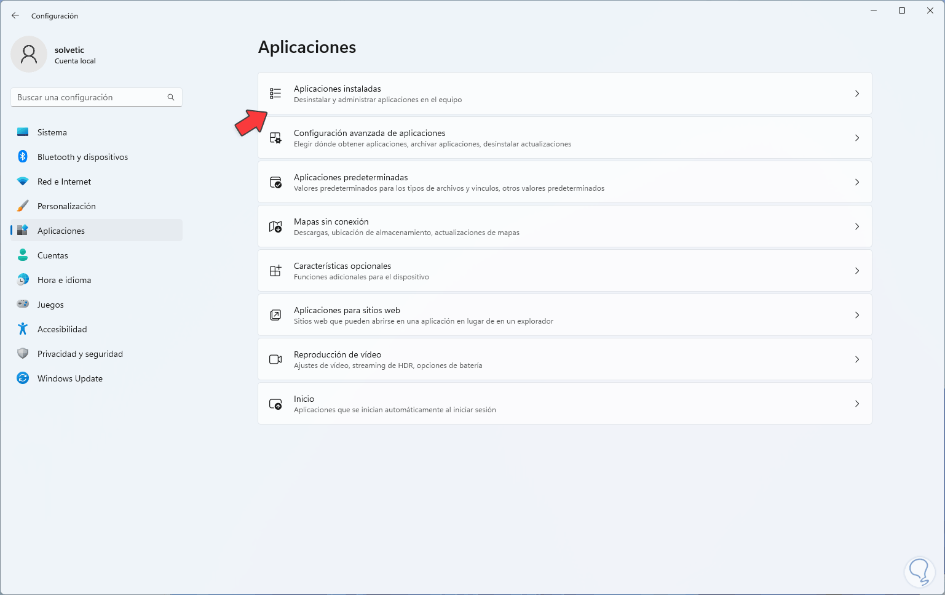This screenshot has height=595, width=945.
Task: Select the Aplicaciones predeterminadas icon
Action: (x=275, y=182)
